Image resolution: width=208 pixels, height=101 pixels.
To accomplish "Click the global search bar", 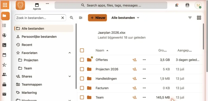I will tap(111, 5).
